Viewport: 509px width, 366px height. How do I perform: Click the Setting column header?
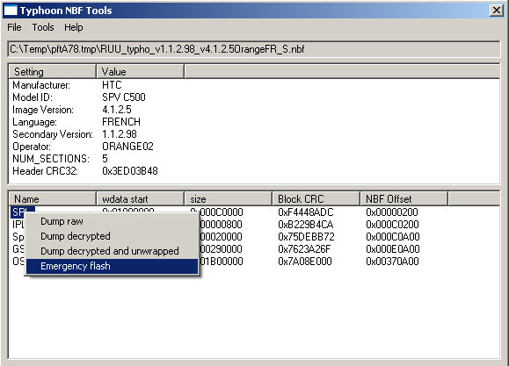[52, 72]
